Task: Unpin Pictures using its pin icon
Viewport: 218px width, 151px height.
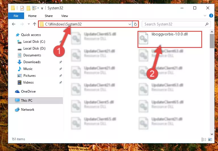Action: click(x=60, y=76)
